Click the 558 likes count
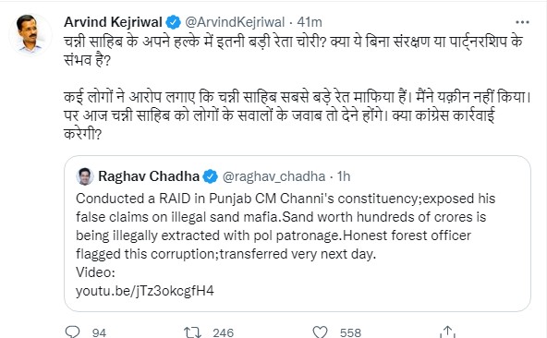547x338 pixels. pyautogui.click(x=350, y=332)
